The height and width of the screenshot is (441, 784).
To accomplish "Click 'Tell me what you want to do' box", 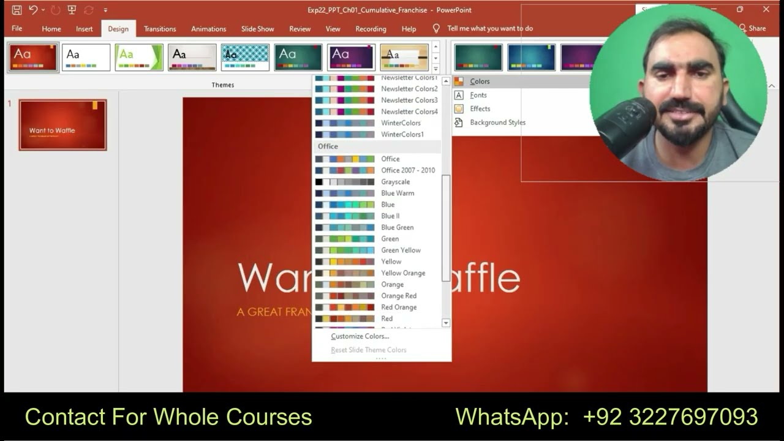I will [x=490, y=29].
